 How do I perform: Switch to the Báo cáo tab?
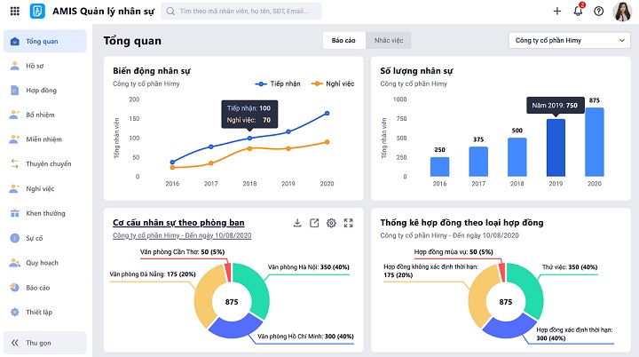coord(343,40)
